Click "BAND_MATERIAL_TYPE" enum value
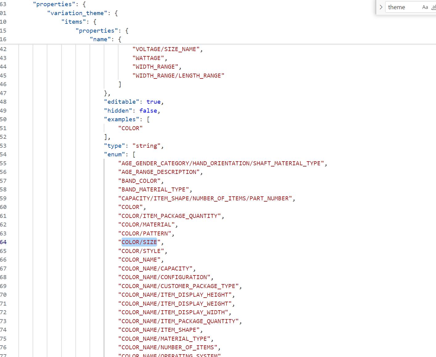 (154, 190)
